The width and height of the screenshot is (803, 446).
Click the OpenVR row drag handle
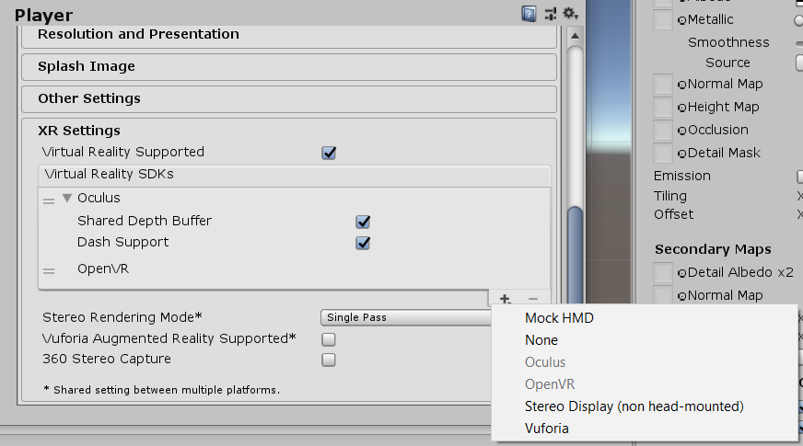coord(49,271)
